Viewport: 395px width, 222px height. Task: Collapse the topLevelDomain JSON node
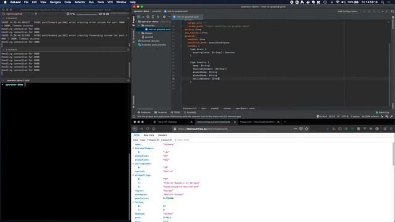point(133,148)
